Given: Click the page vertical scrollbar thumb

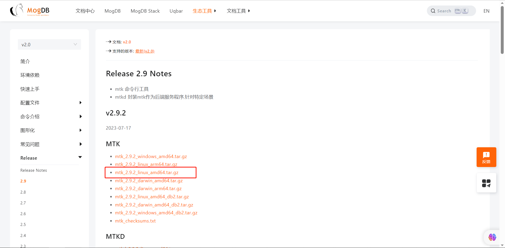Looking at the screenshot, I should click(502, 30).
